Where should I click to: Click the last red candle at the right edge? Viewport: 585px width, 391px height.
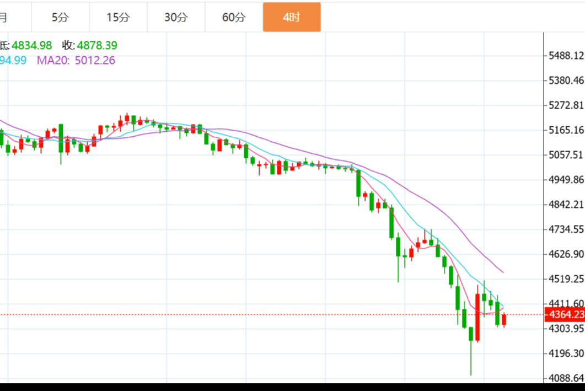tap(504, 320)
